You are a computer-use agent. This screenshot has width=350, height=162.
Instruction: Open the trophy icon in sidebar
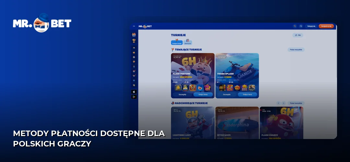[134, 40]
